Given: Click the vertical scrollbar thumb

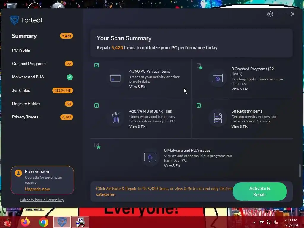Looking at the screenshot, I should 300,171.
